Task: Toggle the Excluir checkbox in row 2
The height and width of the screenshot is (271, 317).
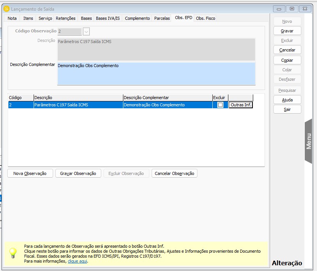Action: pos(220,105)
